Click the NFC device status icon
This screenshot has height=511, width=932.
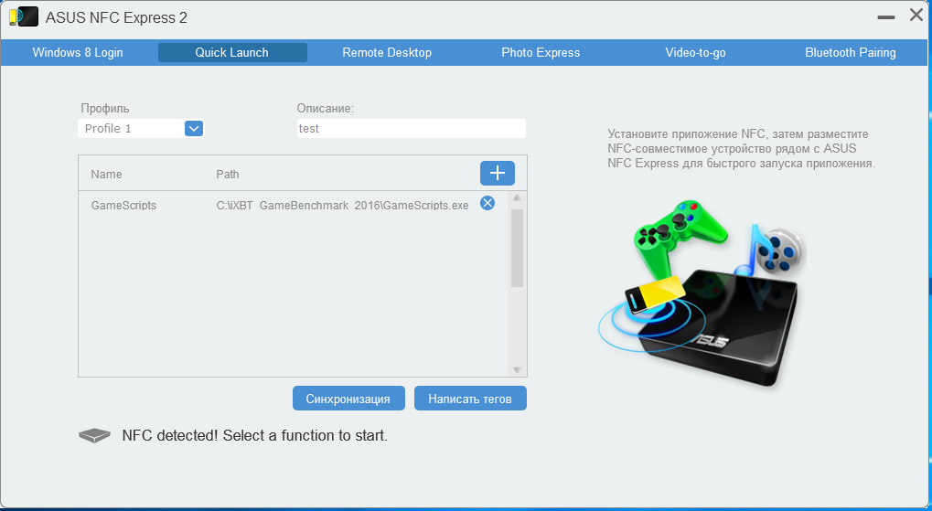click(94, 435)
